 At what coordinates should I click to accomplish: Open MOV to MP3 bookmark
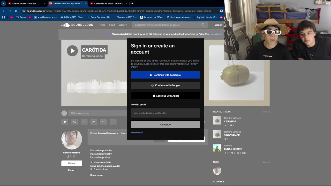pyautogui.click(x=72, y=17)
